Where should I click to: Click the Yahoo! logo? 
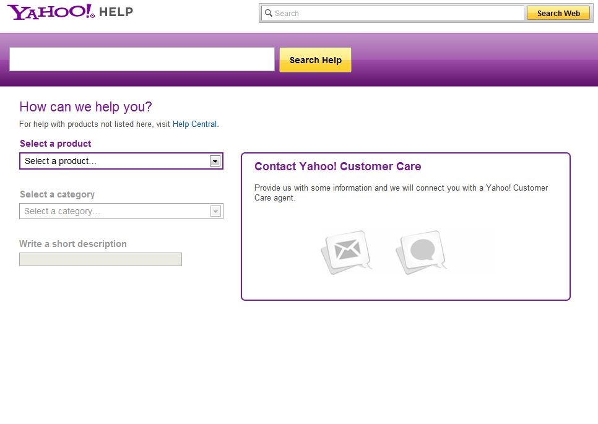[x=51, y=12]
